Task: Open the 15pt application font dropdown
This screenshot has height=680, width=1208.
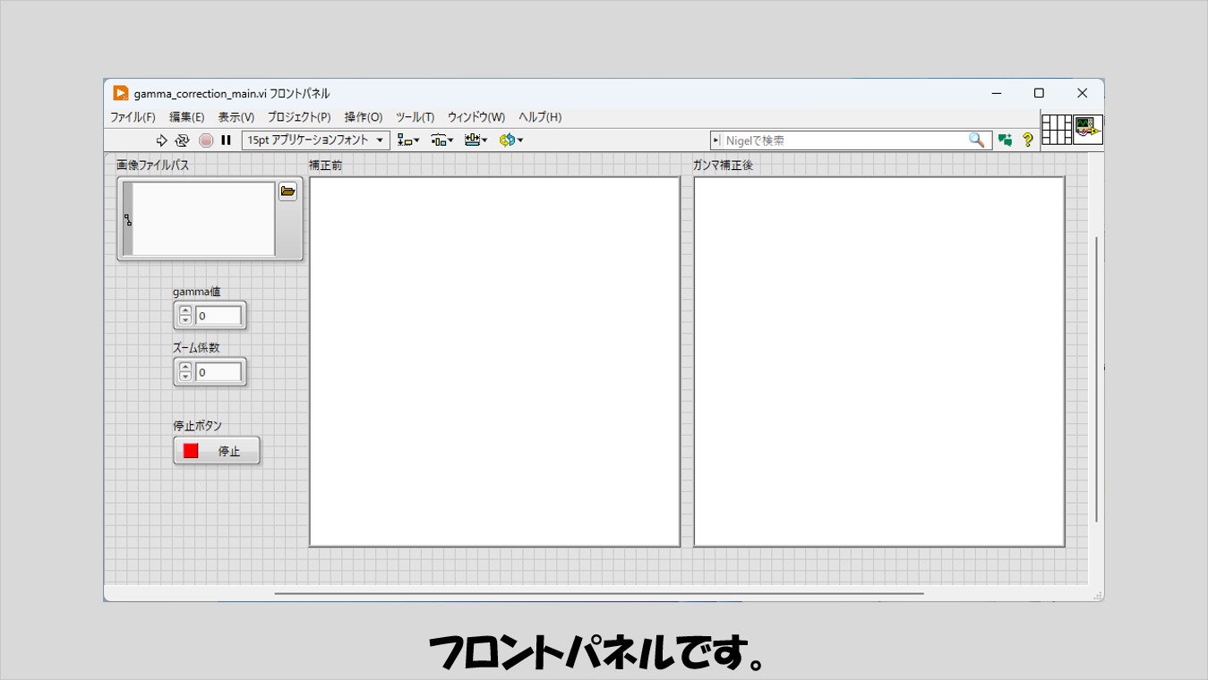Action: coord(316,140)
